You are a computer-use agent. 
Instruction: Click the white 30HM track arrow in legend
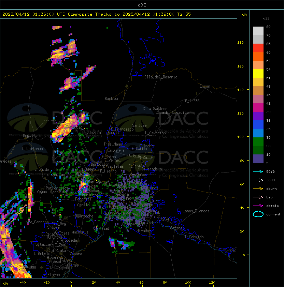258,180
